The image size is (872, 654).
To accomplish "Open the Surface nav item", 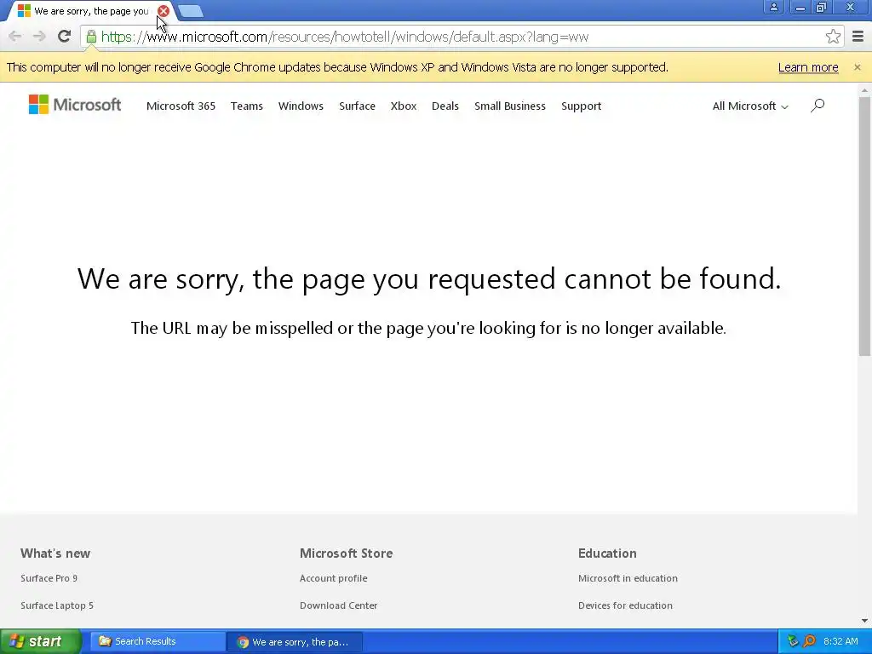I will (357, 106).
